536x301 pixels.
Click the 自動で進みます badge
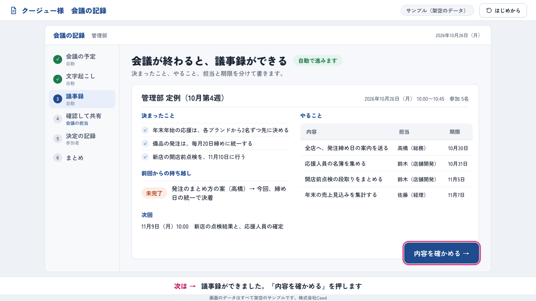(x=318, y=61)
